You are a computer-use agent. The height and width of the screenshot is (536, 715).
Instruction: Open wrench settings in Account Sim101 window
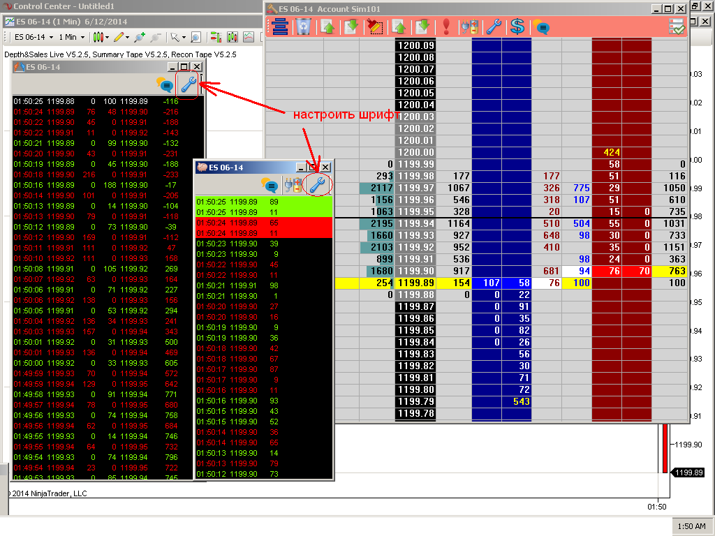pyautogui.click(x=494, y=27)
